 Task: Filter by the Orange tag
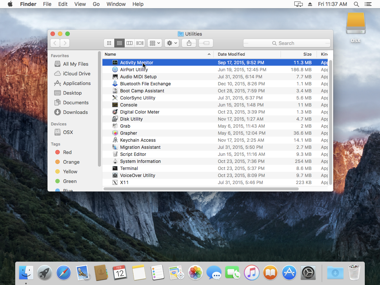click(x=67, y=162)
